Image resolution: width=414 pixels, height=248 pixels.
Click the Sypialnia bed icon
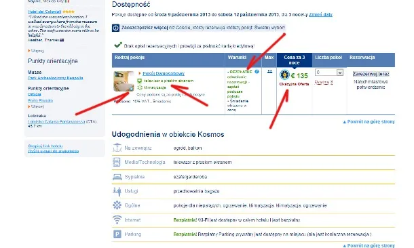(117, 177)
